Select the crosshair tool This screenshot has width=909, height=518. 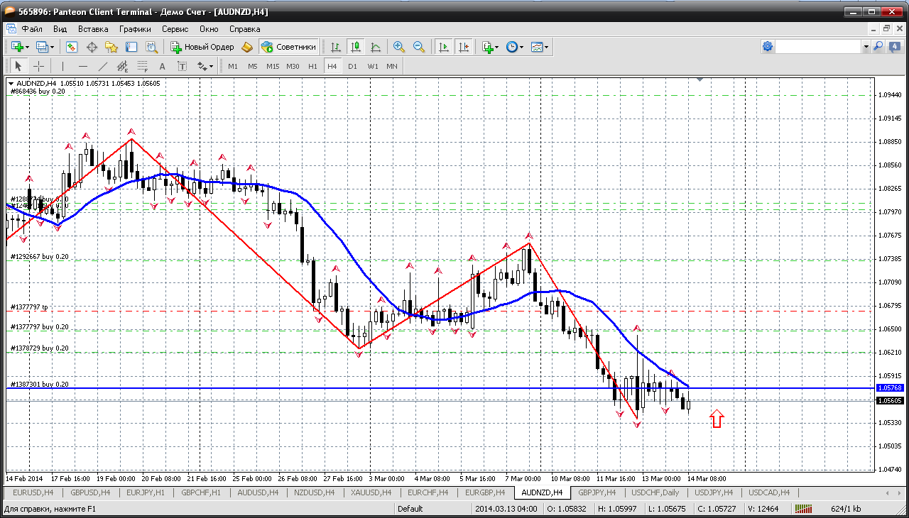pos(38,66)
